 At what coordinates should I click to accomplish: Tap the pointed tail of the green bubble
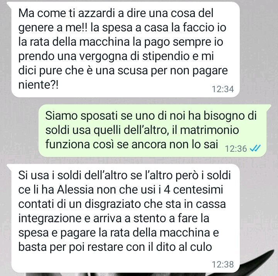[x=269, y=107]
